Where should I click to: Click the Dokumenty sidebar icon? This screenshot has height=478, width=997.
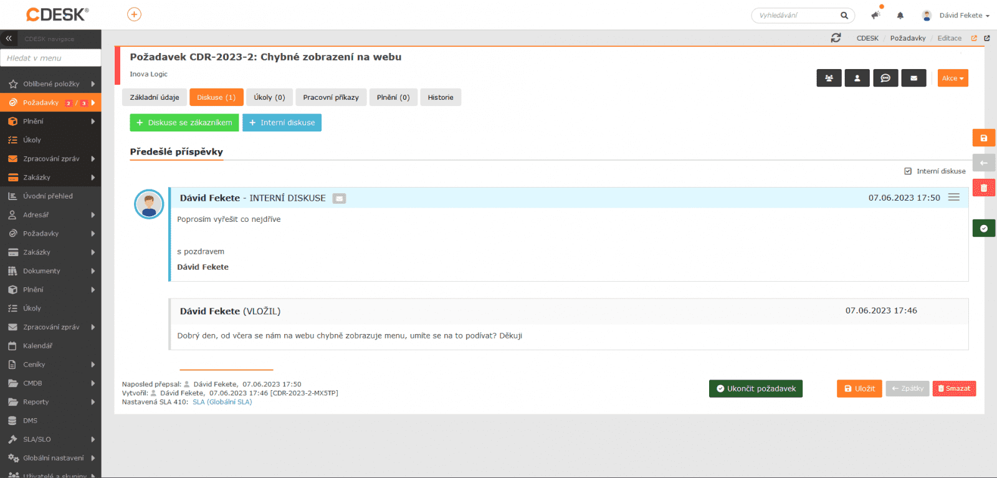[12, 271]
